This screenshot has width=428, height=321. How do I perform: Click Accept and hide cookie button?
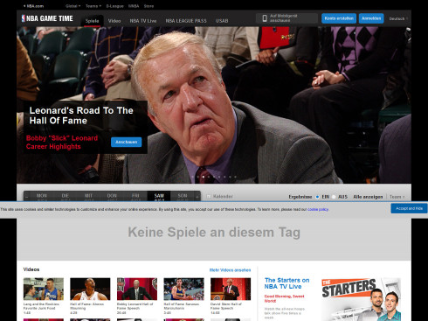(x=409, y=208)
